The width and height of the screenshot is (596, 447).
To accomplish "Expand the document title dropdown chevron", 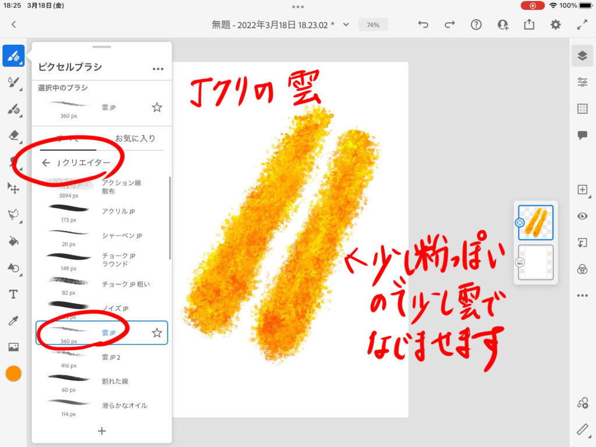I will tap(346, 24).
